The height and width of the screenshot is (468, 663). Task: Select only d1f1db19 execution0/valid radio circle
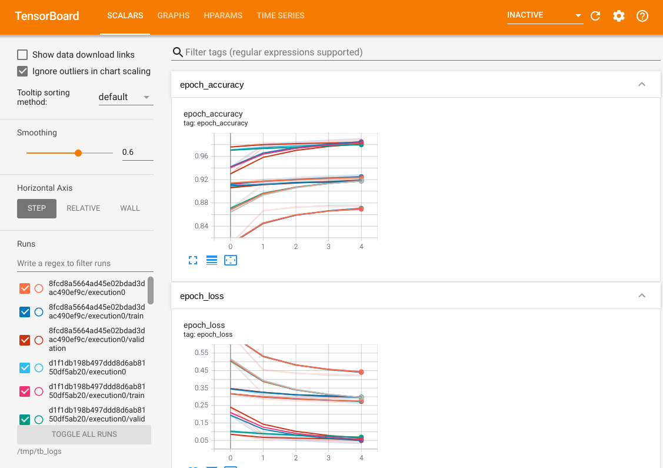click(39, 419)
